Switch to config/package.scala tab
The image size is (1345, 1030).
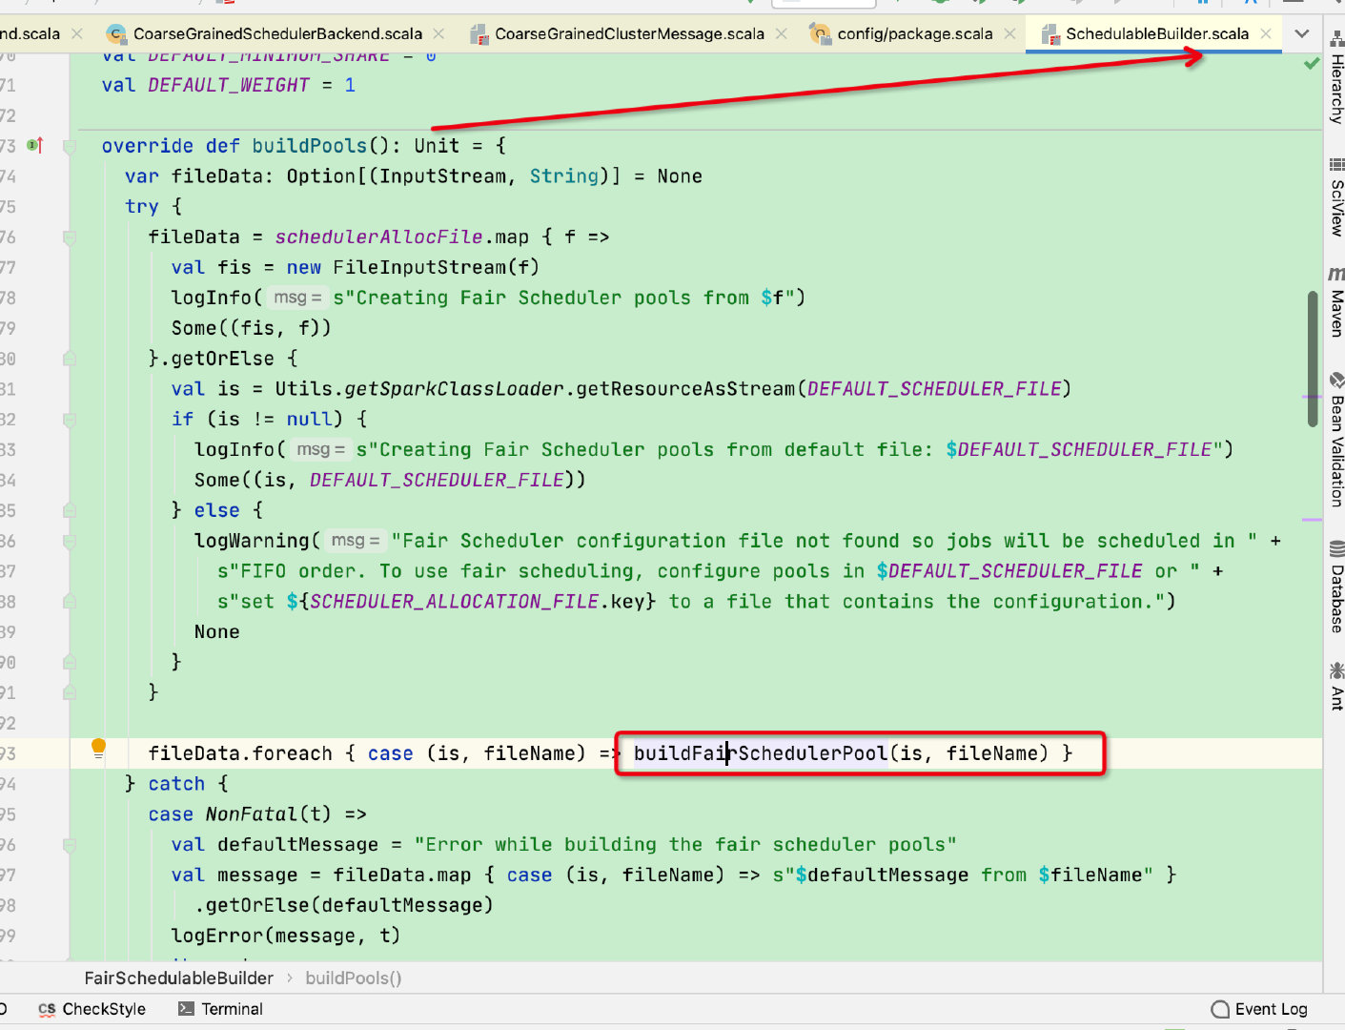pos(914,33)
